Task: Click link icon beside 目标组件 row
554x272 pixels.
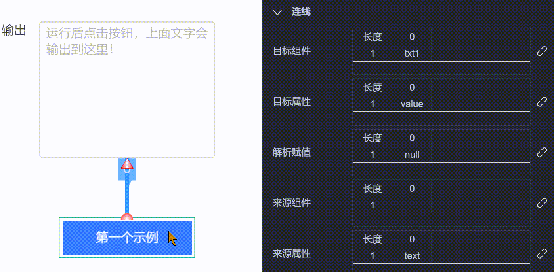Action: pyautogui.click(x=542, y=51)
